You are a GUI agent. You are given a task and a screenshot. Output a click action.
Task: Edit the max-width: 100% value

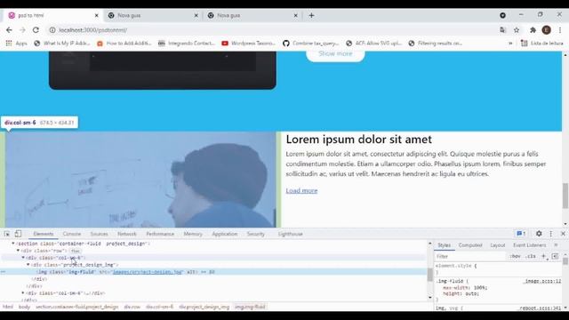tap(480, 288)
